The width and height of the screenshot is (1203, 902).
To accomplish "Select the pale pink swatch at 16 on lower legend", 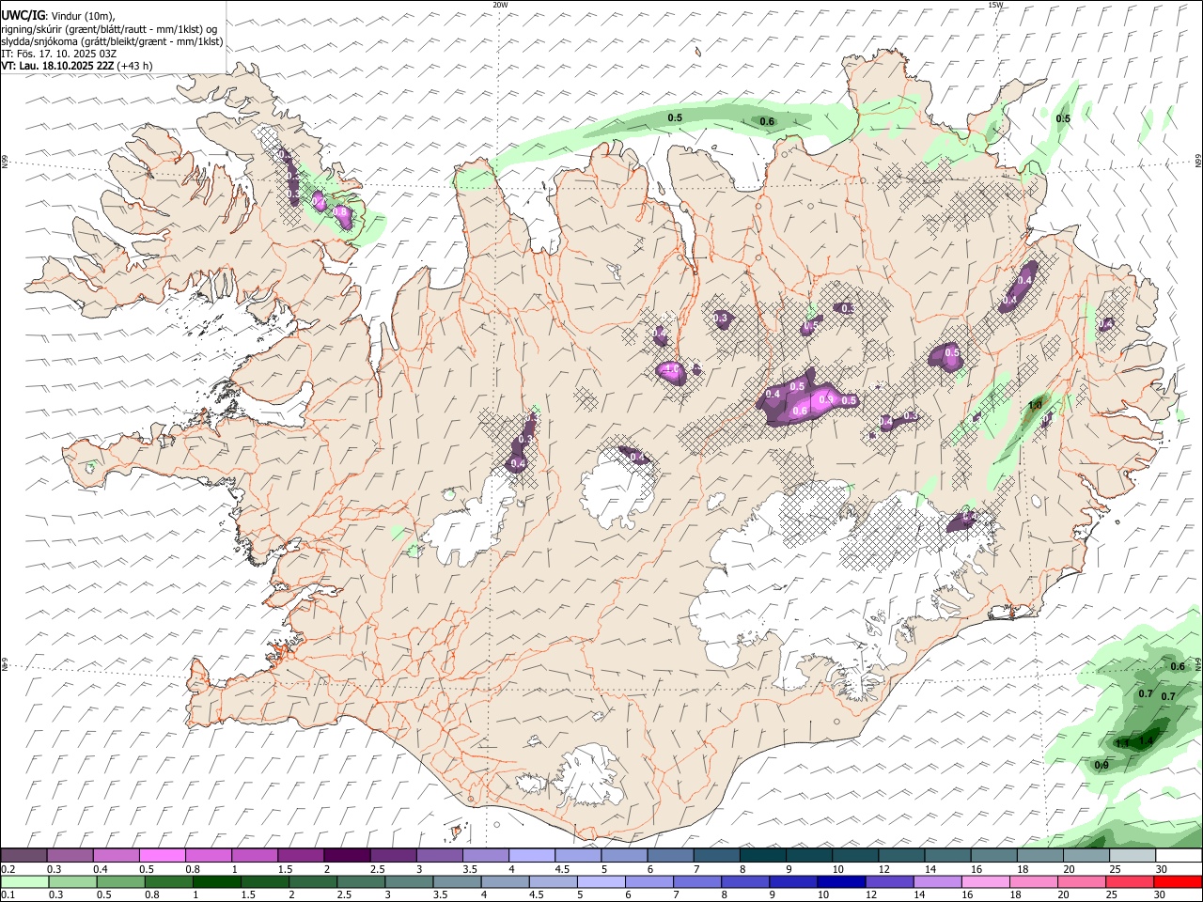I will click(x=985, y=881).
